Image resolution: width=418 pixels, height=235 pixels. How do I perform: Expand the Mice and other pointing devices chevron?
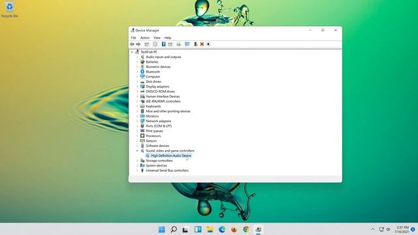(x=137, y=111)
